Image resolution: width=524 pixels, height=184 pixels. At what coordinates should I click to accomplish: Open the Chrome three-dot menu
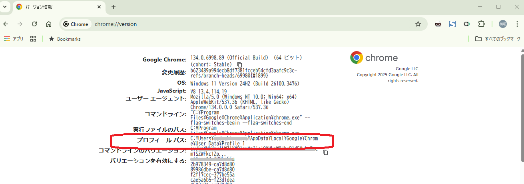(517, 24)
